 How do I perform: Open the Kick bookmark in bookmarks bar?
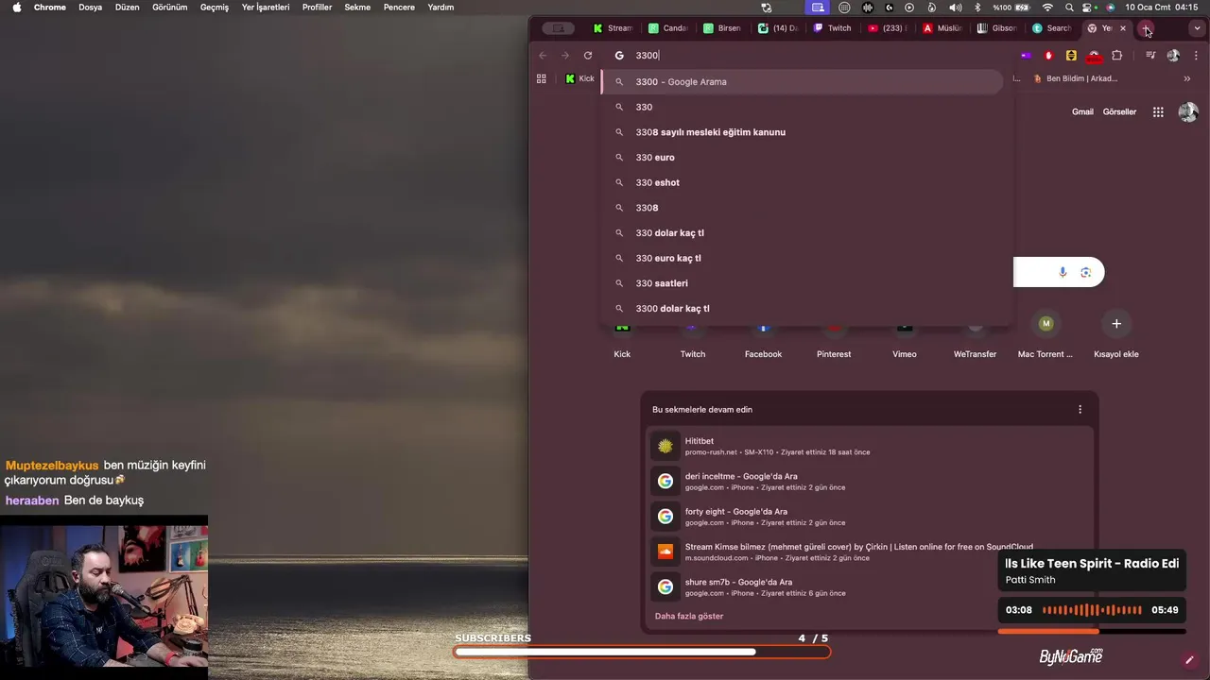click(x=579, y=78)
